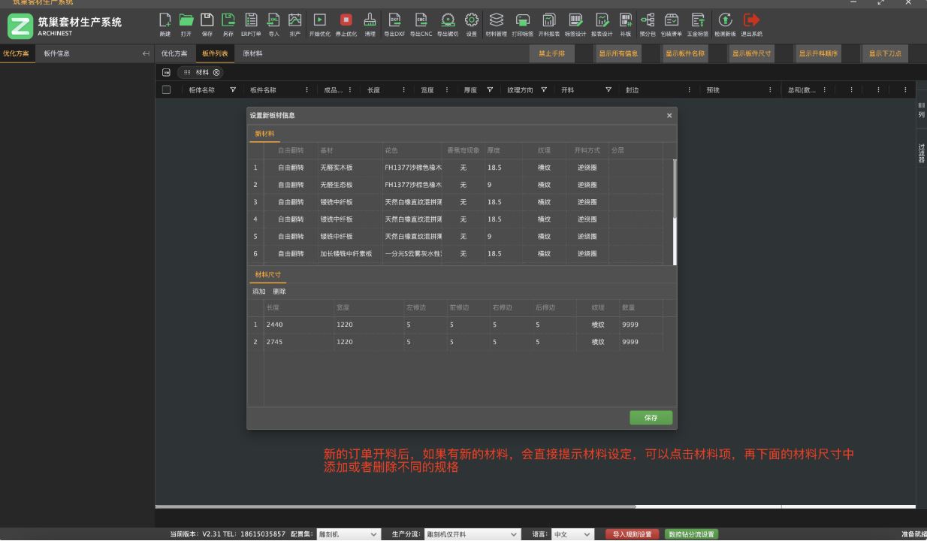Click the 退出系统 exit system icon
This screenshot has height=541, width=927.
[x=750, y=21]
